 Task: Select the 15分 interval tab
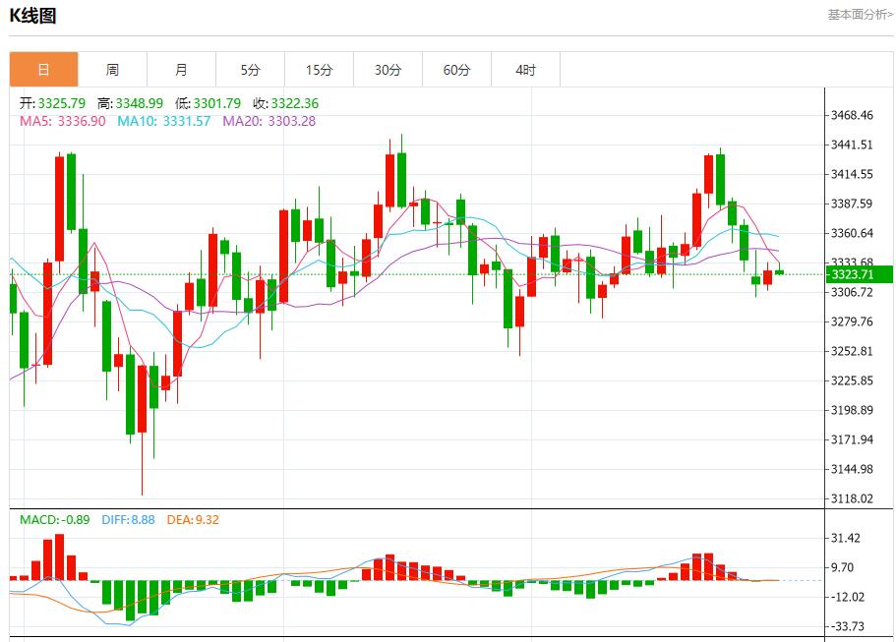pos(318,69)
